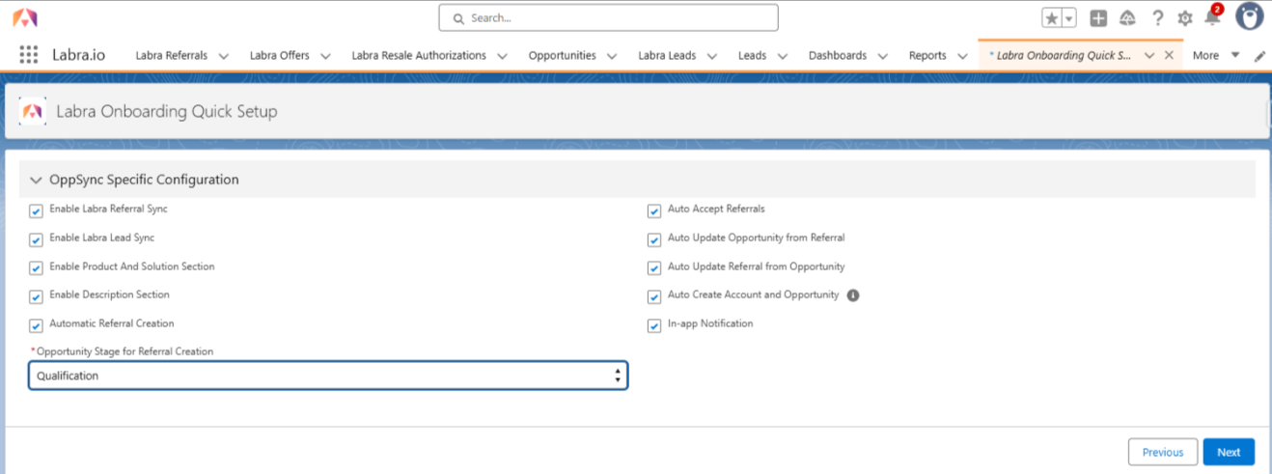Click the Next button

[x=1229, y=452]
